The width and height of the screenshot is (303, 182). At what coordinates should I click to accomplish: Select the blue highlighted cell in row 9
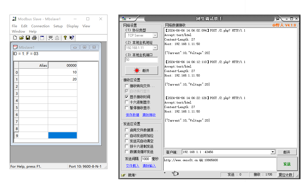coord(62,135)
